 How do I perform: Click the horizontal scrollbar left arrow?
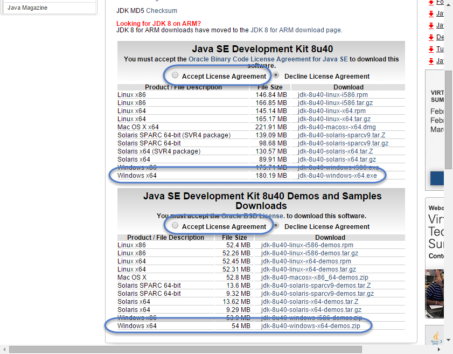(x=4, y=350)
